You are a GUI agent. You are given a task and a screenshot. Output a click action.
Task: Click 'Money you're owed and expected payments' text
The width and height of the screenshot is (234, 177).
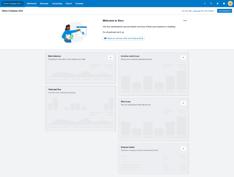point(136,59)
